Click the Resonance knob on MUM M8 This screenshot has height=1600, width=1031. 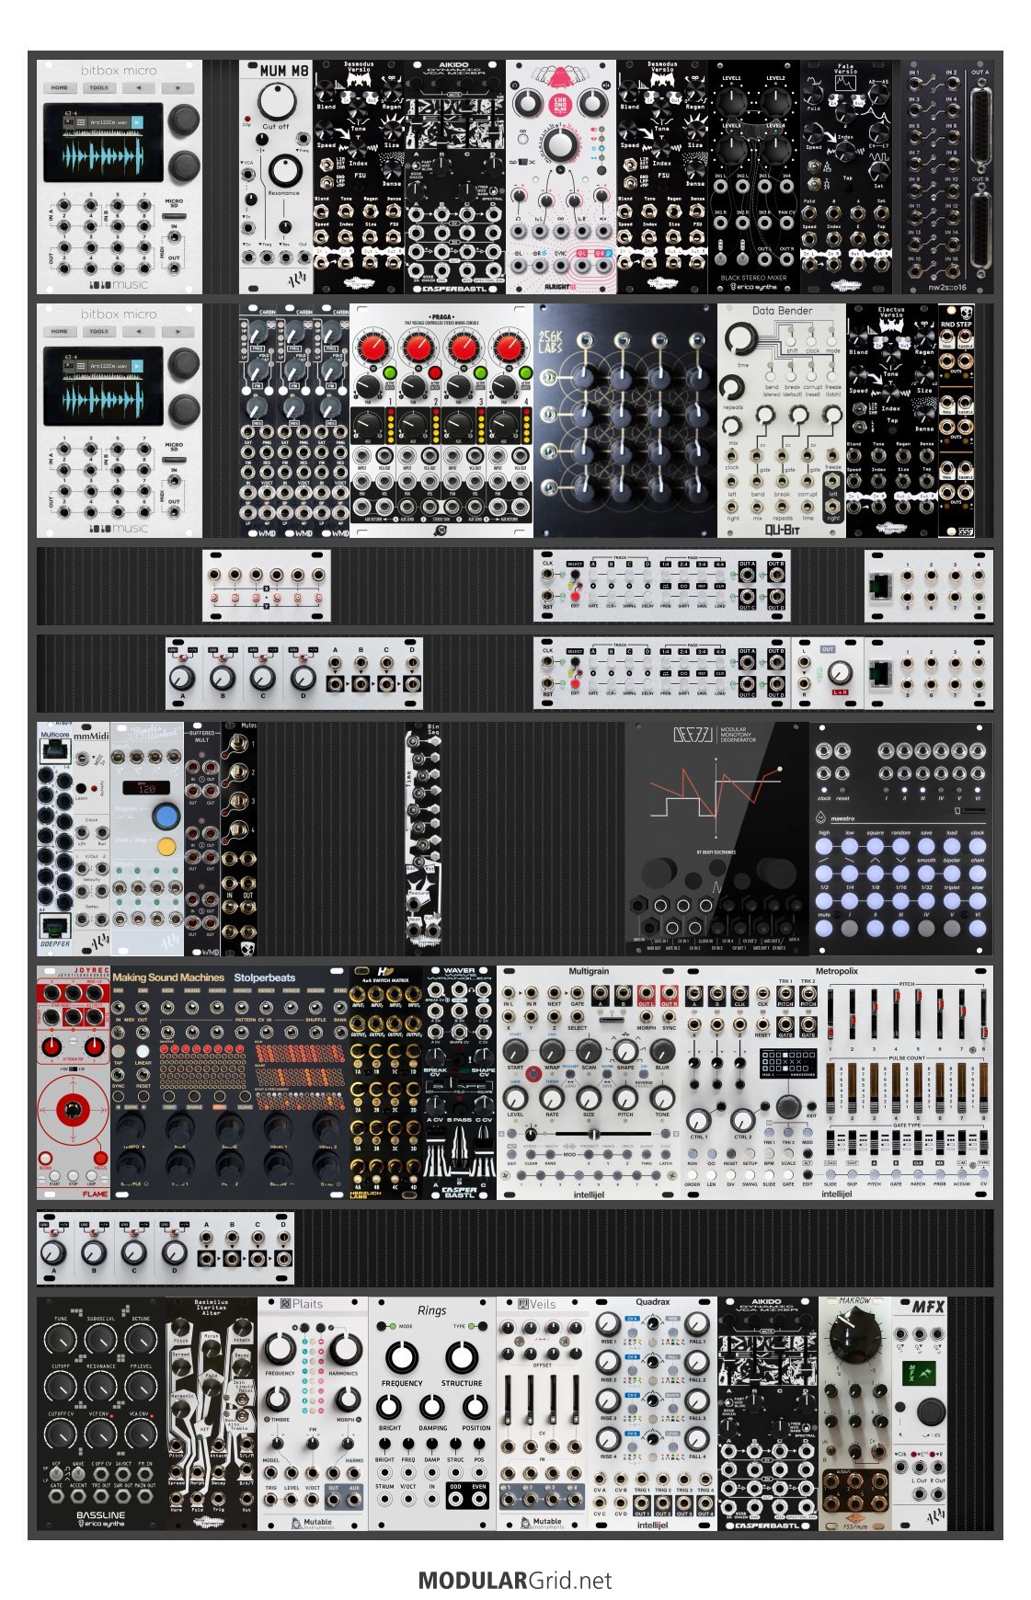284,169
